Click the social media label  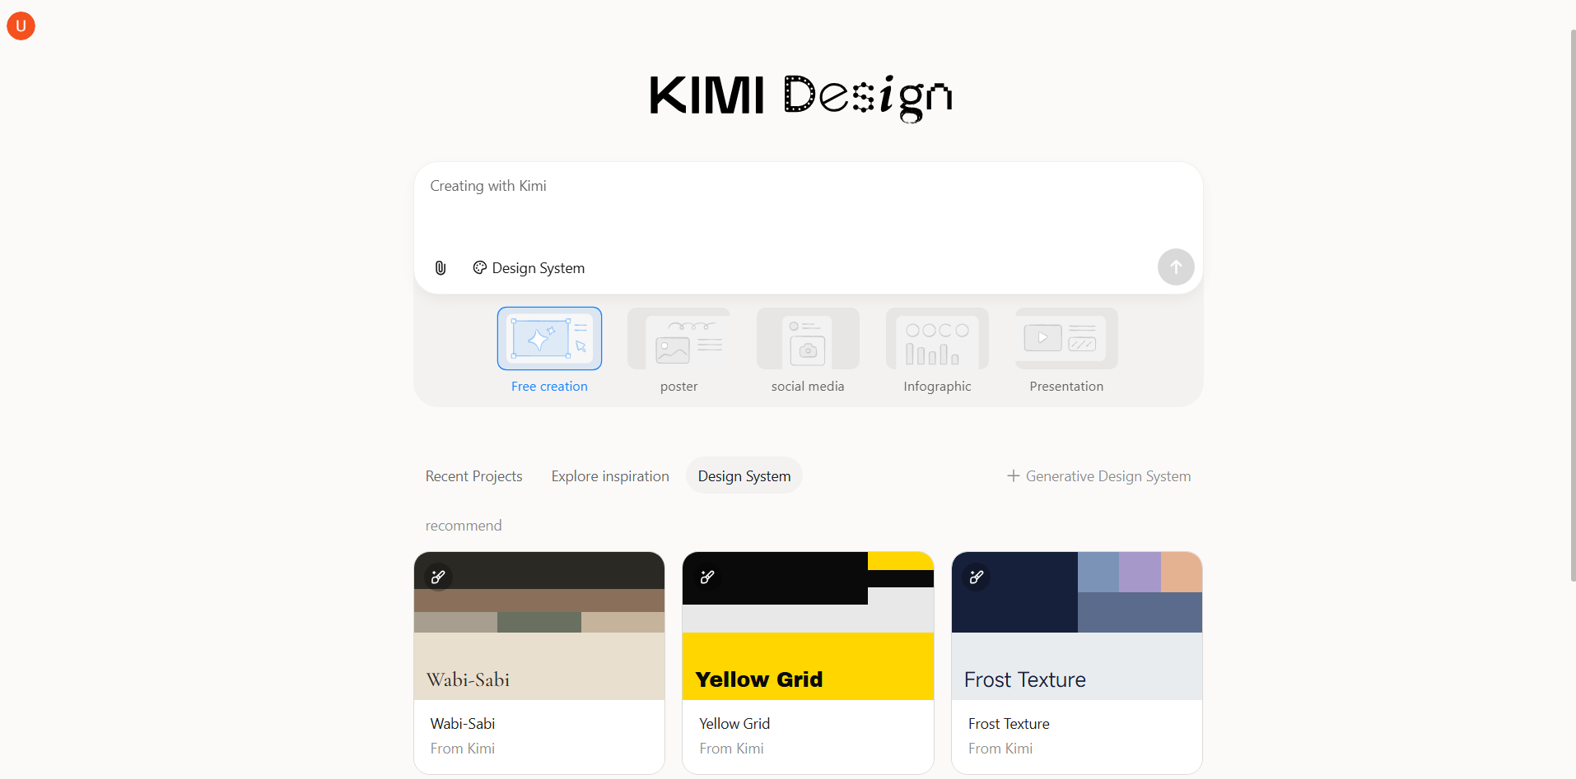coord(808,386)
